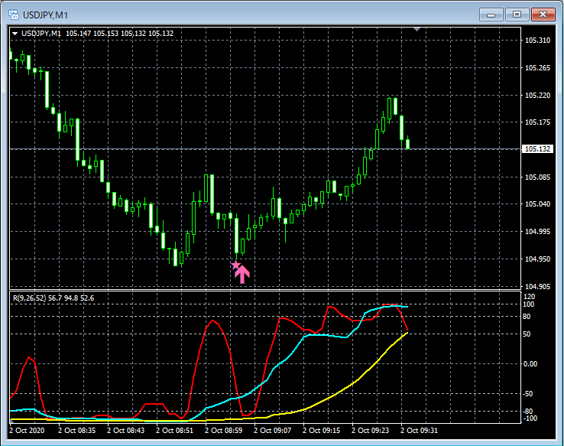Click time axis label 2 Oct 09:31
This screenshot has height=446, width=564.
tap(419, 430)
